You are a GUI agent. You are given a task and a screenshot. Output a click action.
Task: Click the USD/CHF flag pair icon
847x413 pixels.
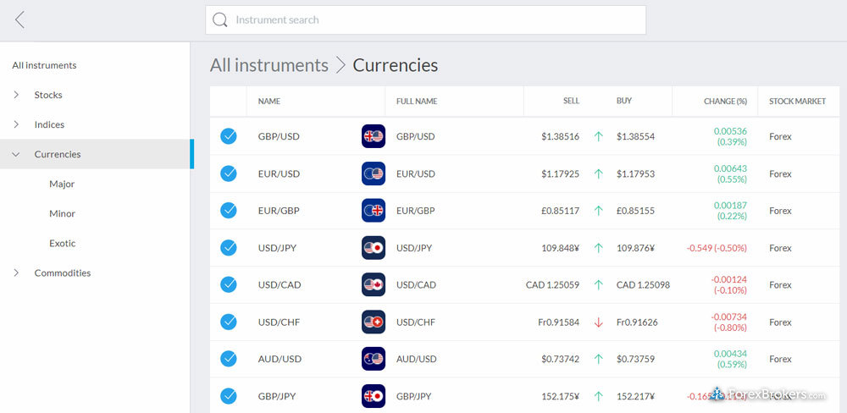pos(373,322)
